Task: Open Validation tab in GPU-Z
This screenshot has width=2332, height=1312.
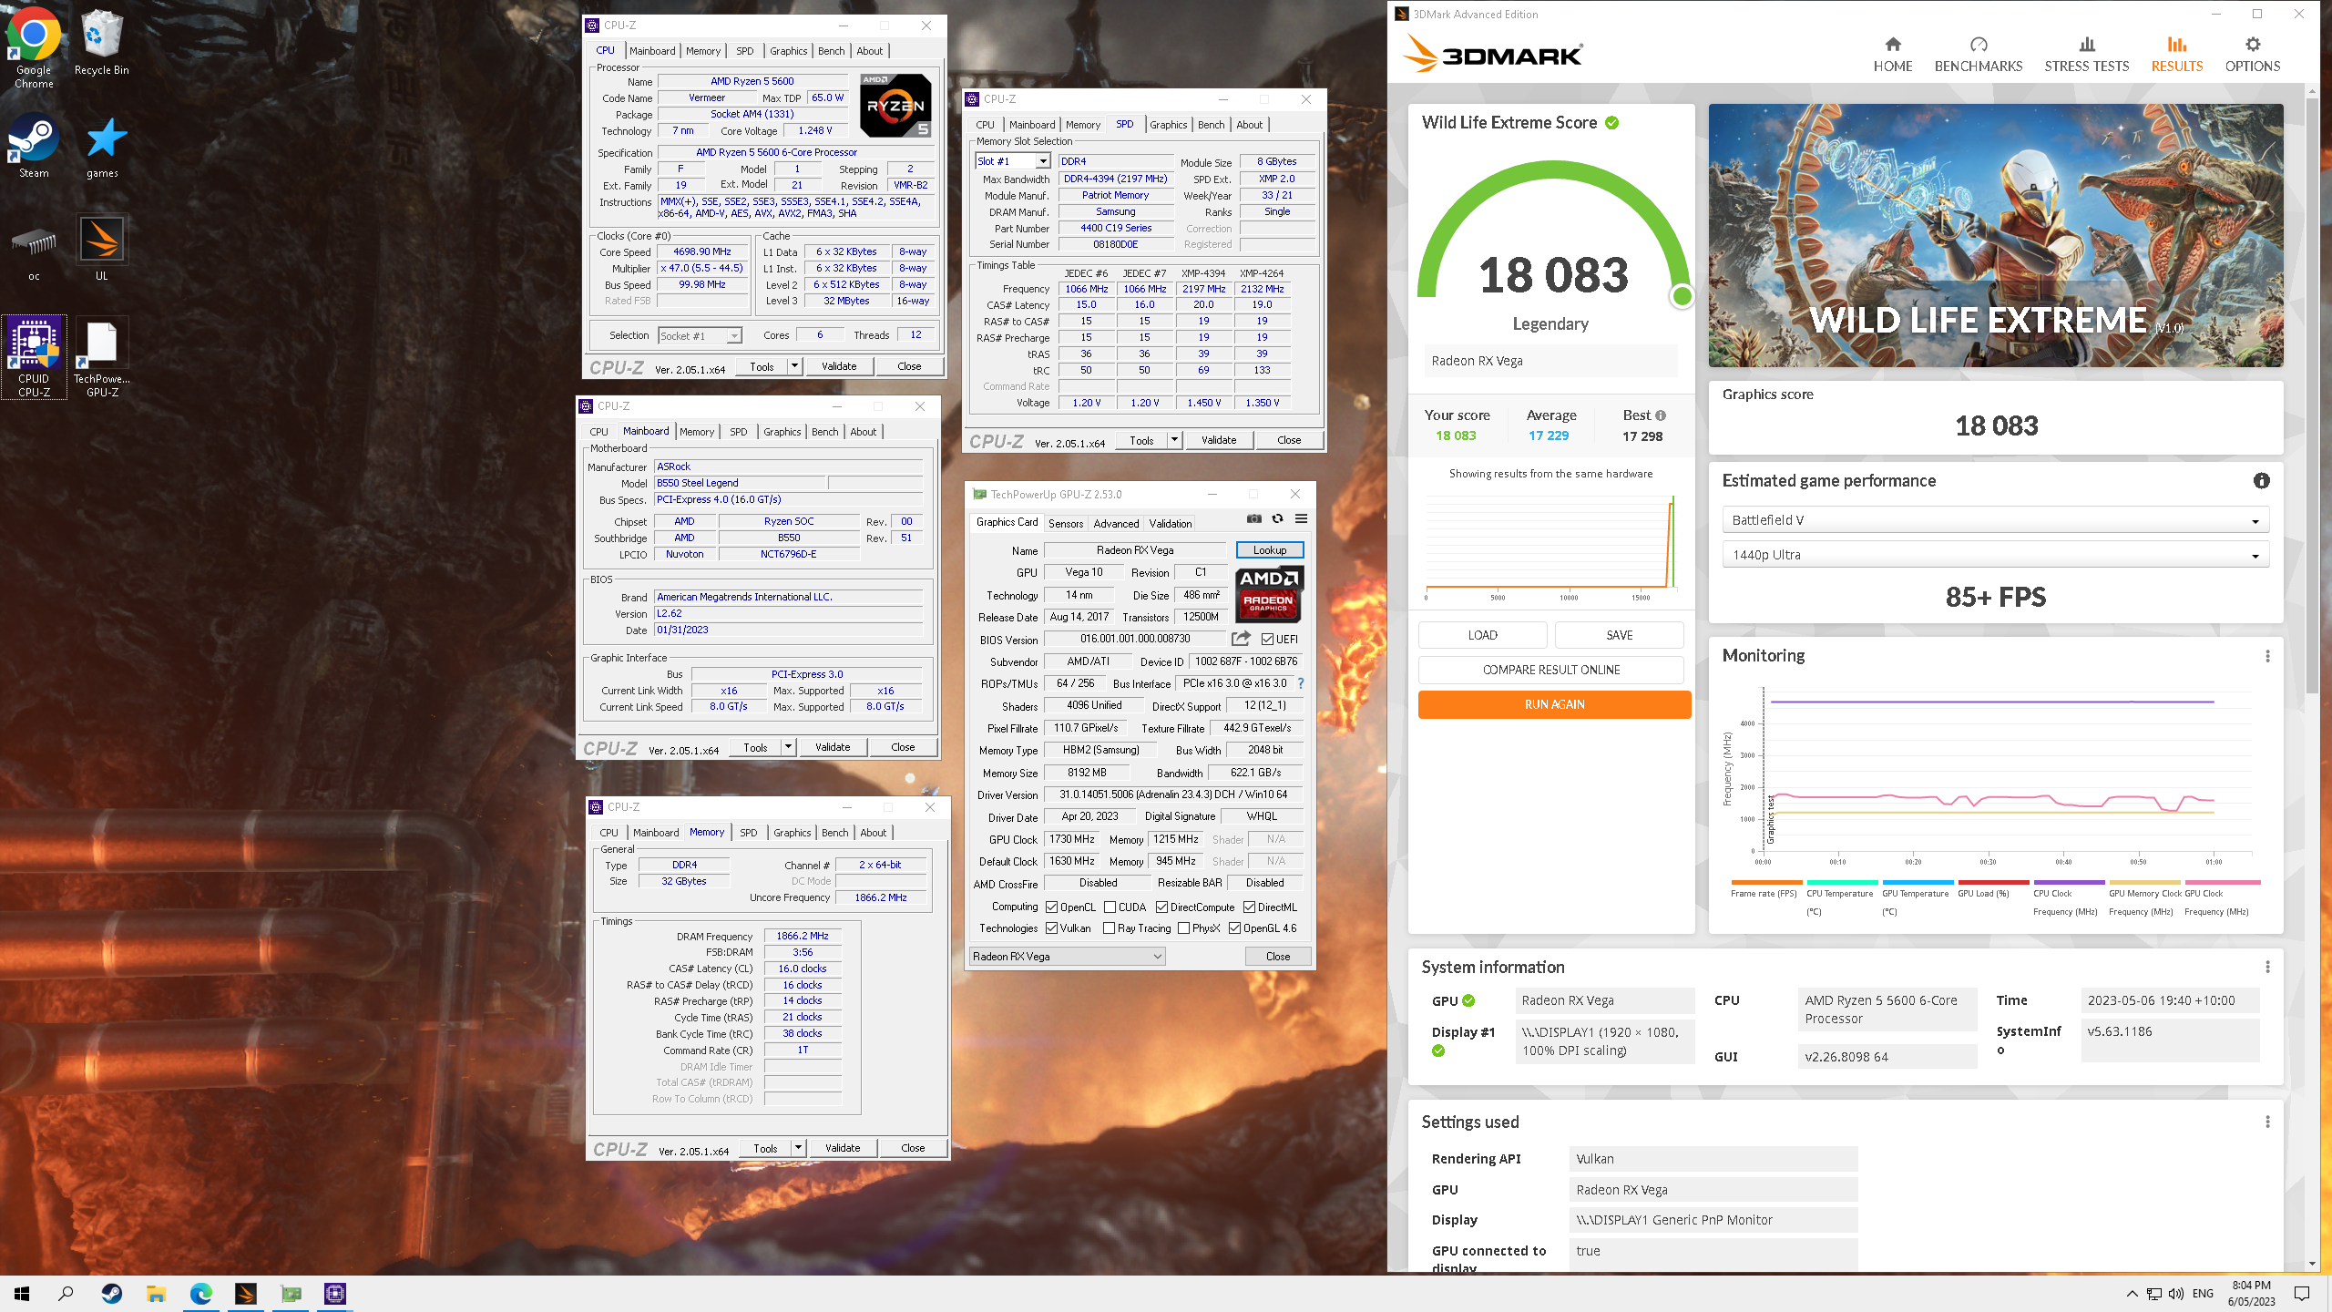Action: coord(1170,524)
